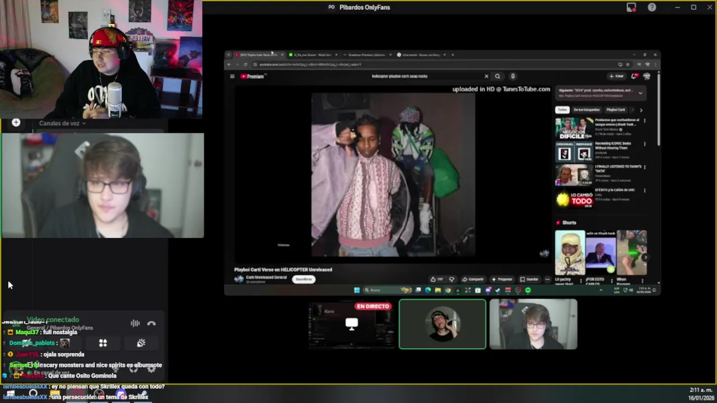Click the Compartir share button
Viewport: 717px width, 403px height.
473,279
